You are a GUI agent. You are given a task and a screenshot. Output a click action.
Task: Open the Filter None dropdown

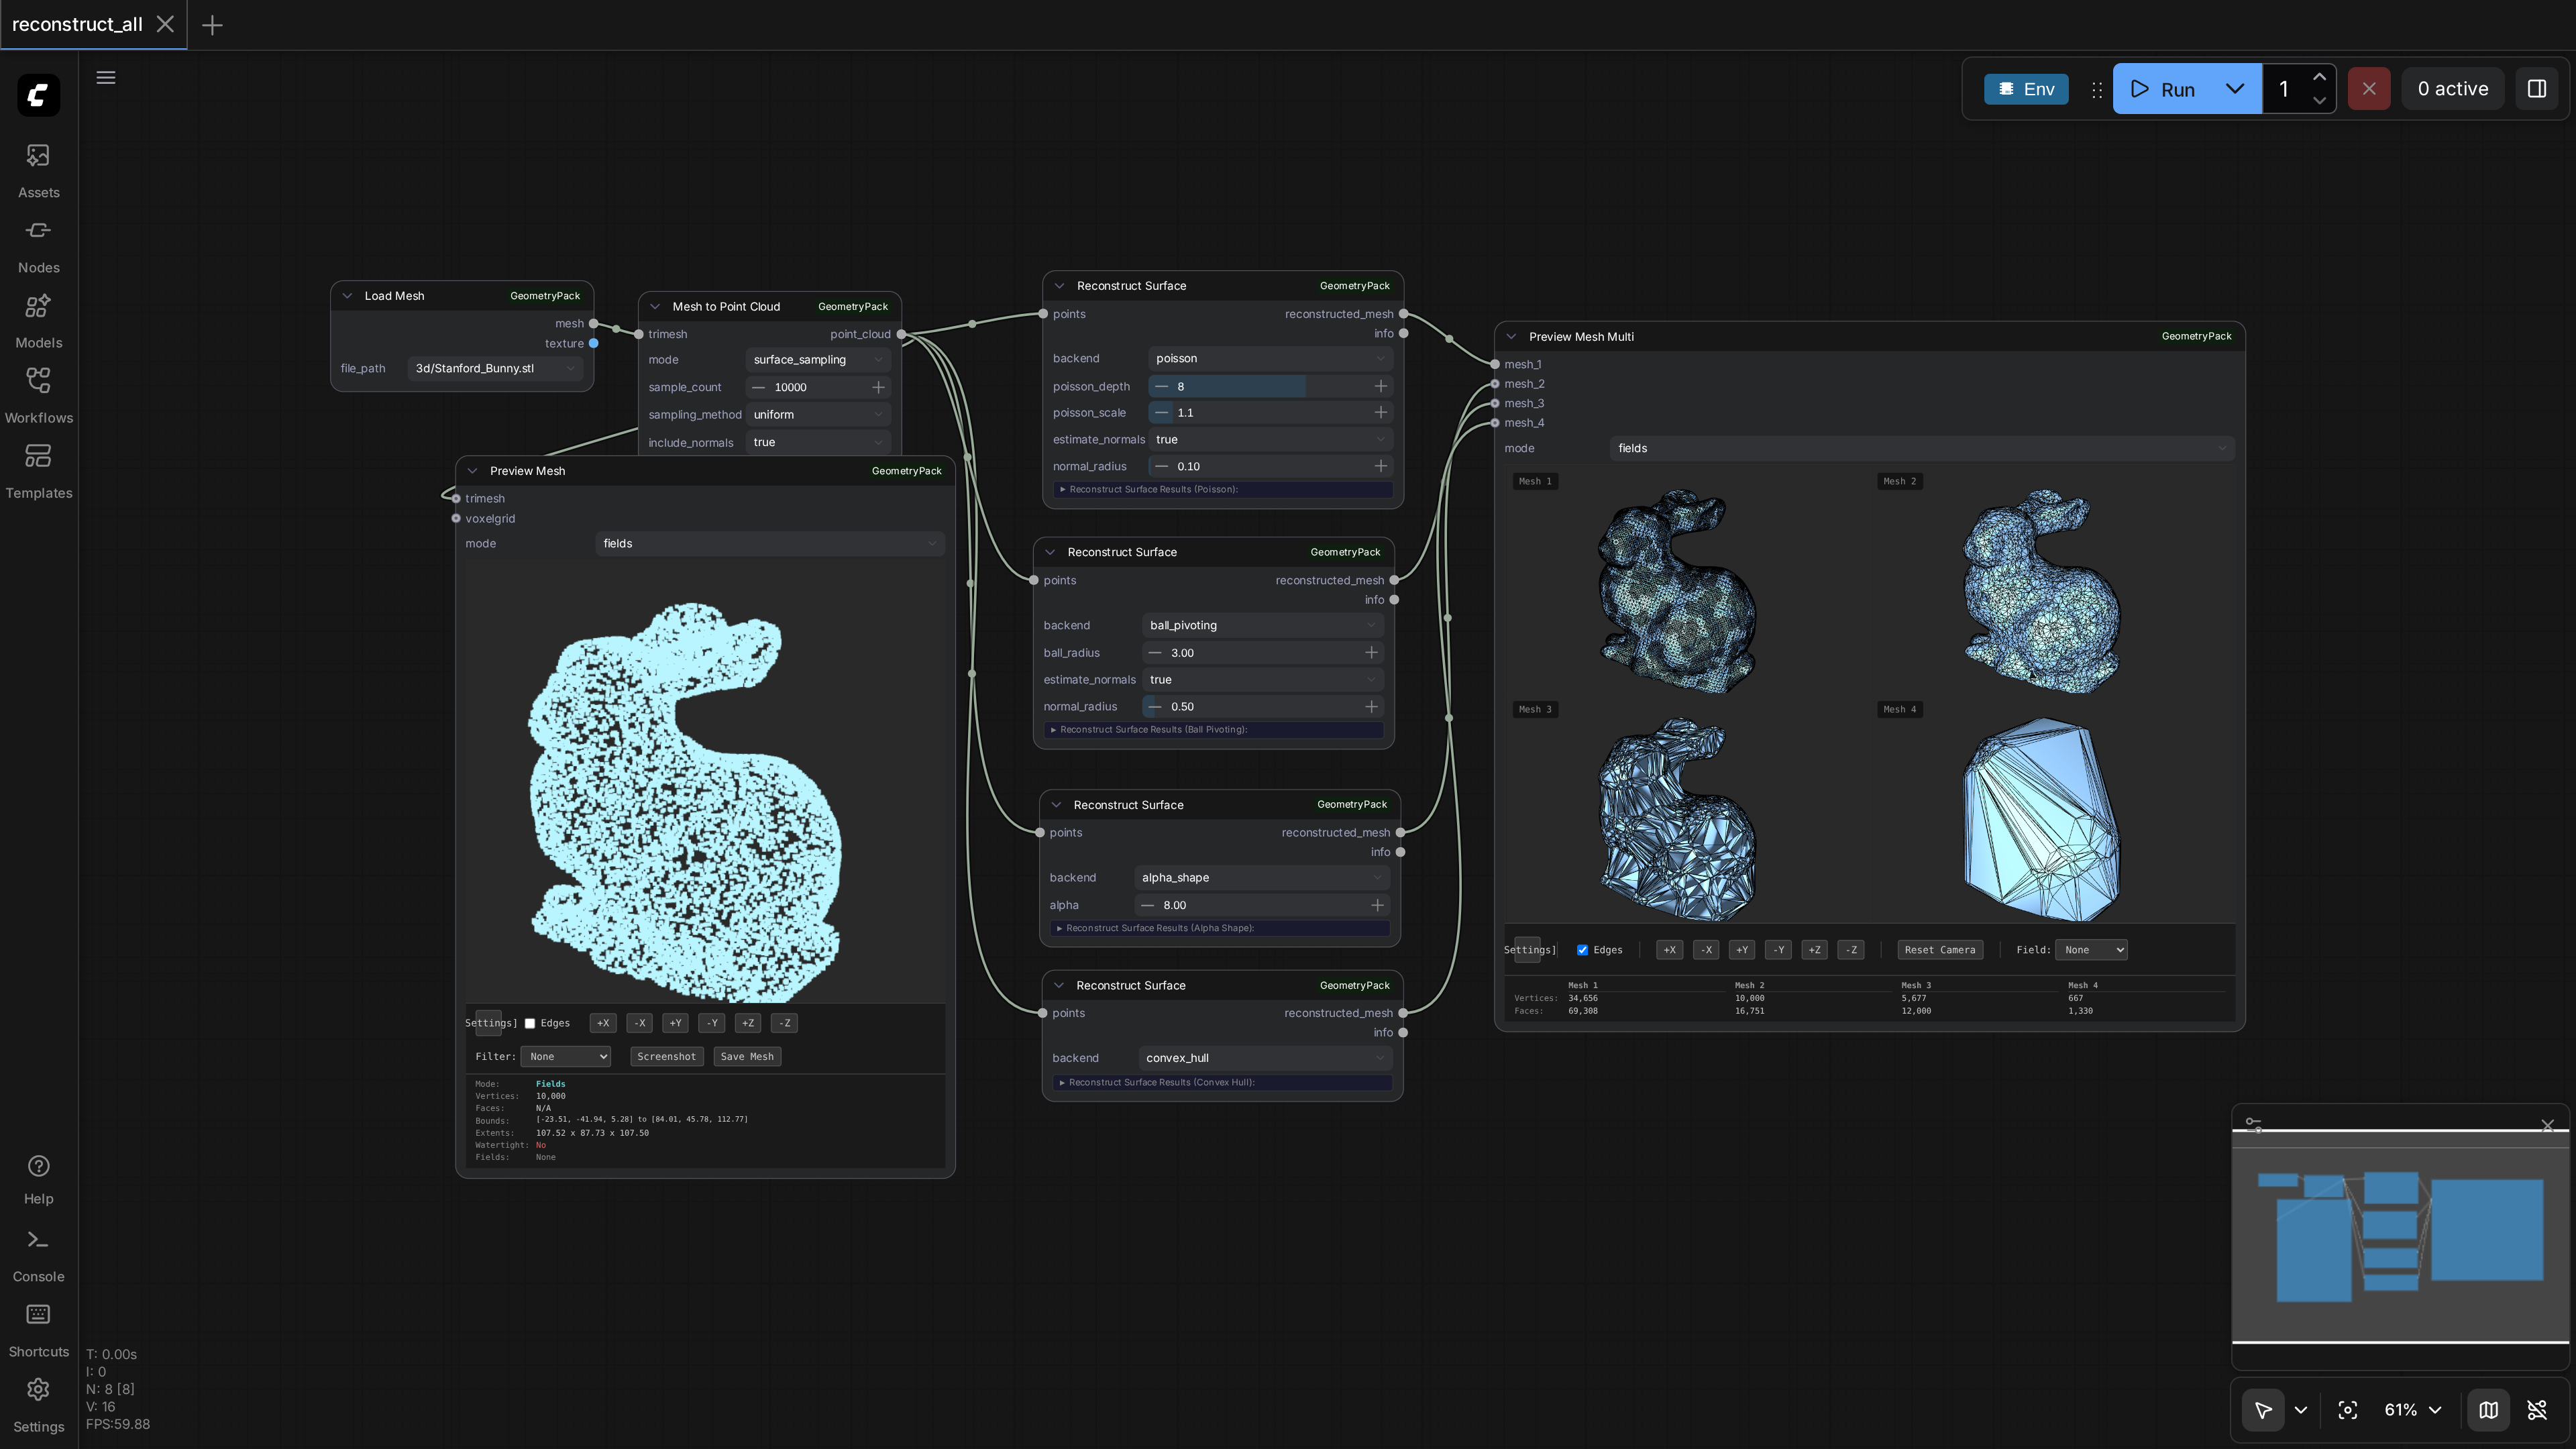point(565,1057)
